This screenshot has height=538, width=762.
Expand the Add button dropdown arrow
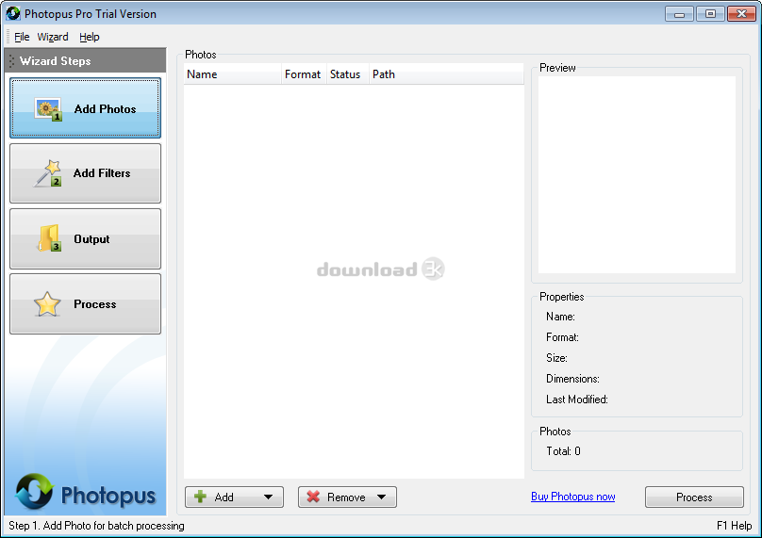pyautogui.click(x=268, y=497)
